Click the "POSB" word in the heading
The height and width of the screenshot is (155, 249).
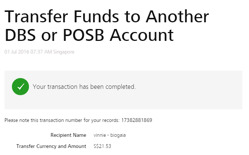pyautogui.click(x=83, y=35)
